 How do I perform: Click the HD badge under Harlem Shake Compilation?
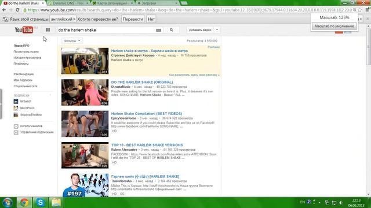click(115, 131)
